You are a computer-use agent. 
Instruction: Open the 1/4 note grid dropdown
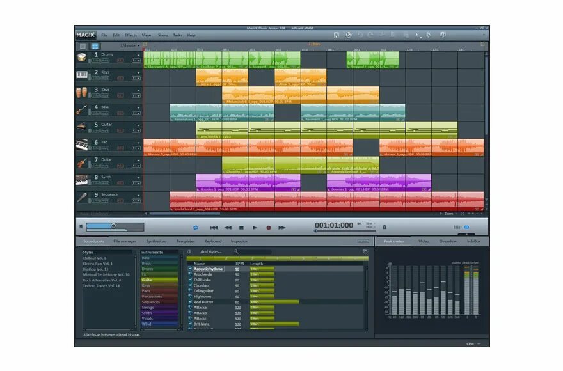(x=131, y=45)
